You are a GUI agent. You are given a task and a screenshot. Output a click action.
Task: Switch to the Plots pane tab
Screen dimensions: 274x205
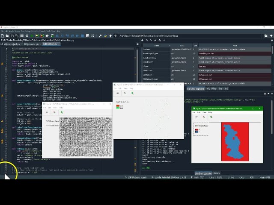pyautogui.click(x=214, y=89)
